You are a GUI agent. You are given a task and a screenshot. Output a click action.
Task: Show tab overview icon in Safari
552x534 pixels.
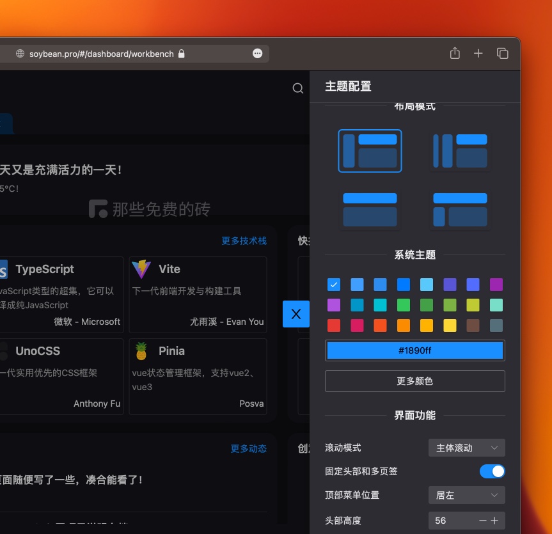point(502,54)
